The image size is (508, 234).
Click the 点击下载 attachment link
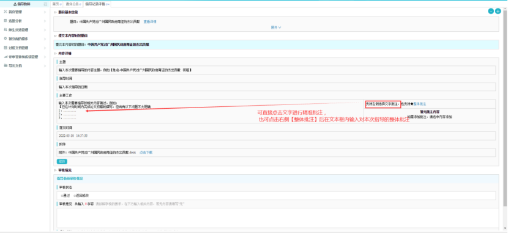click(x=146, y=152)
